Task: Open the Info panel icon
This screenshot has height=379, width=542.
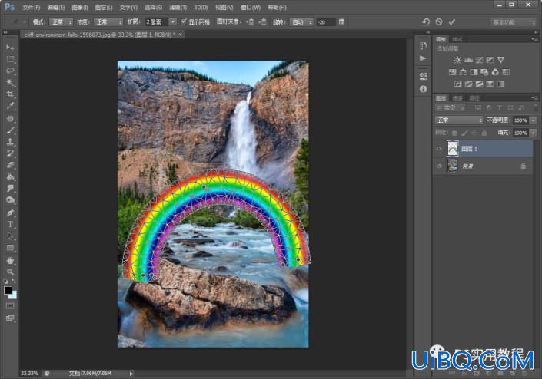Action: click(423, 89)
